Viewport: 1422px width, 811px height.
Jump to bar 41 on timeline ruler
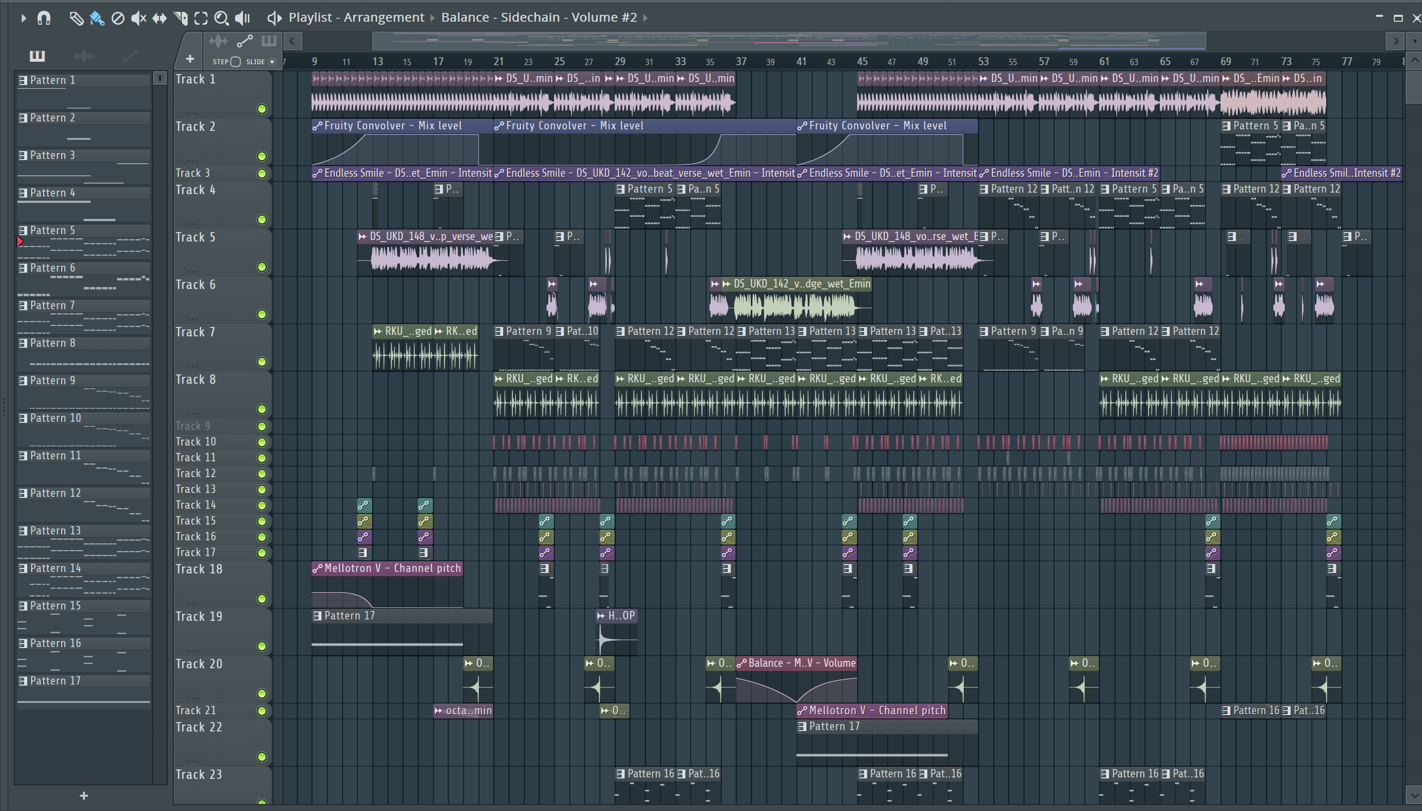[x=802, y=61]
